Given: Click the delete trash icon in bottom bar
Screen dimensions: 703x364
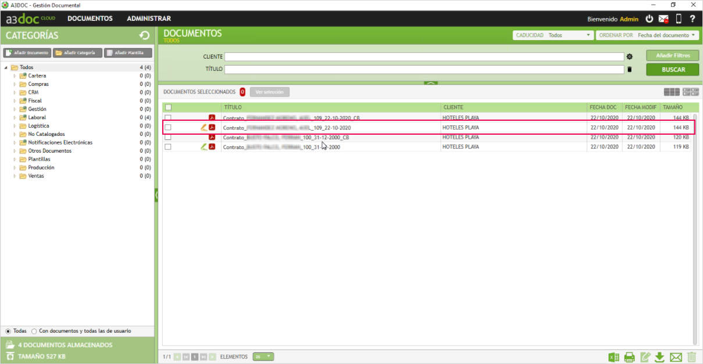Looking at the screenshot, I should pos(691,357).
